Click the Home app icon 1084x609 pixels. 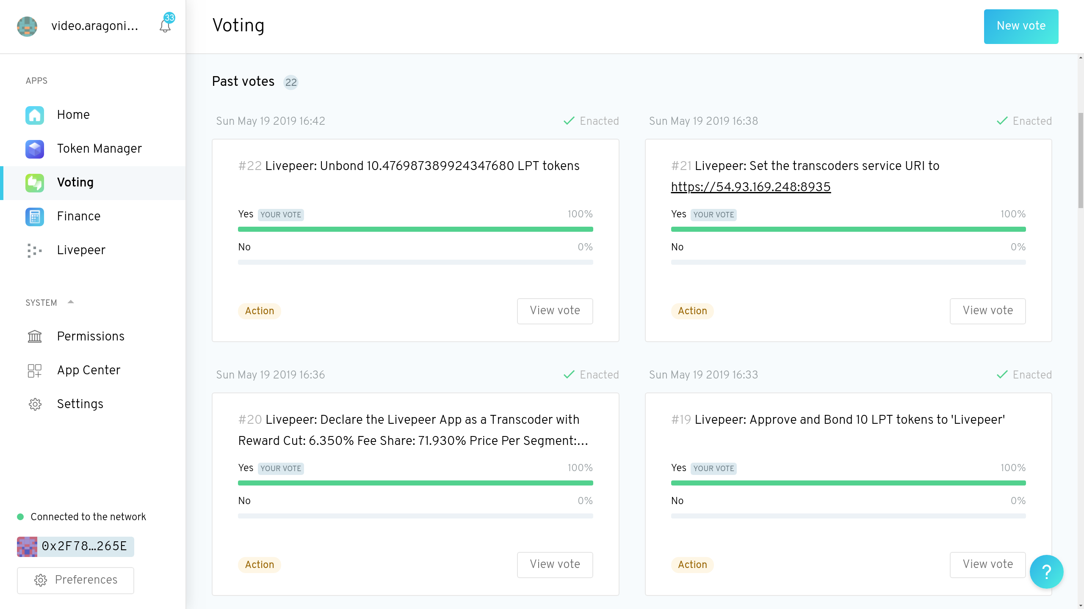click(35, 115)
